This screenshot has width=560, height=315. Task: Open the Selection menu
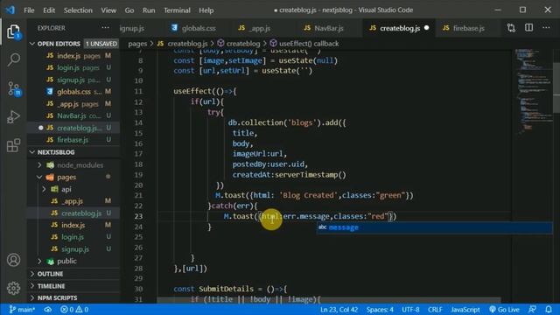[x=78, y=10]
